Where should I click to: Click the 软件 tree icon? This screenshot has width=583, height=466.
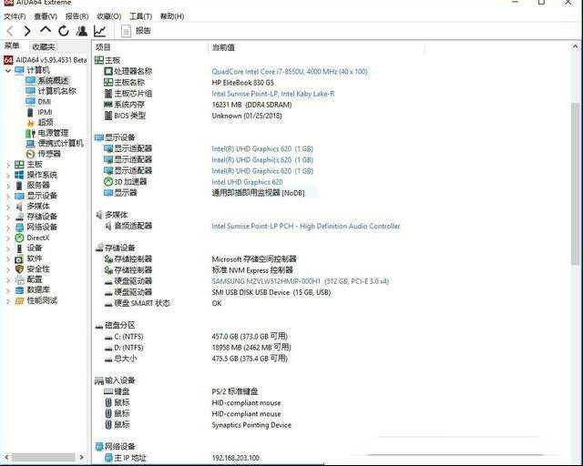tap(19, 258)
